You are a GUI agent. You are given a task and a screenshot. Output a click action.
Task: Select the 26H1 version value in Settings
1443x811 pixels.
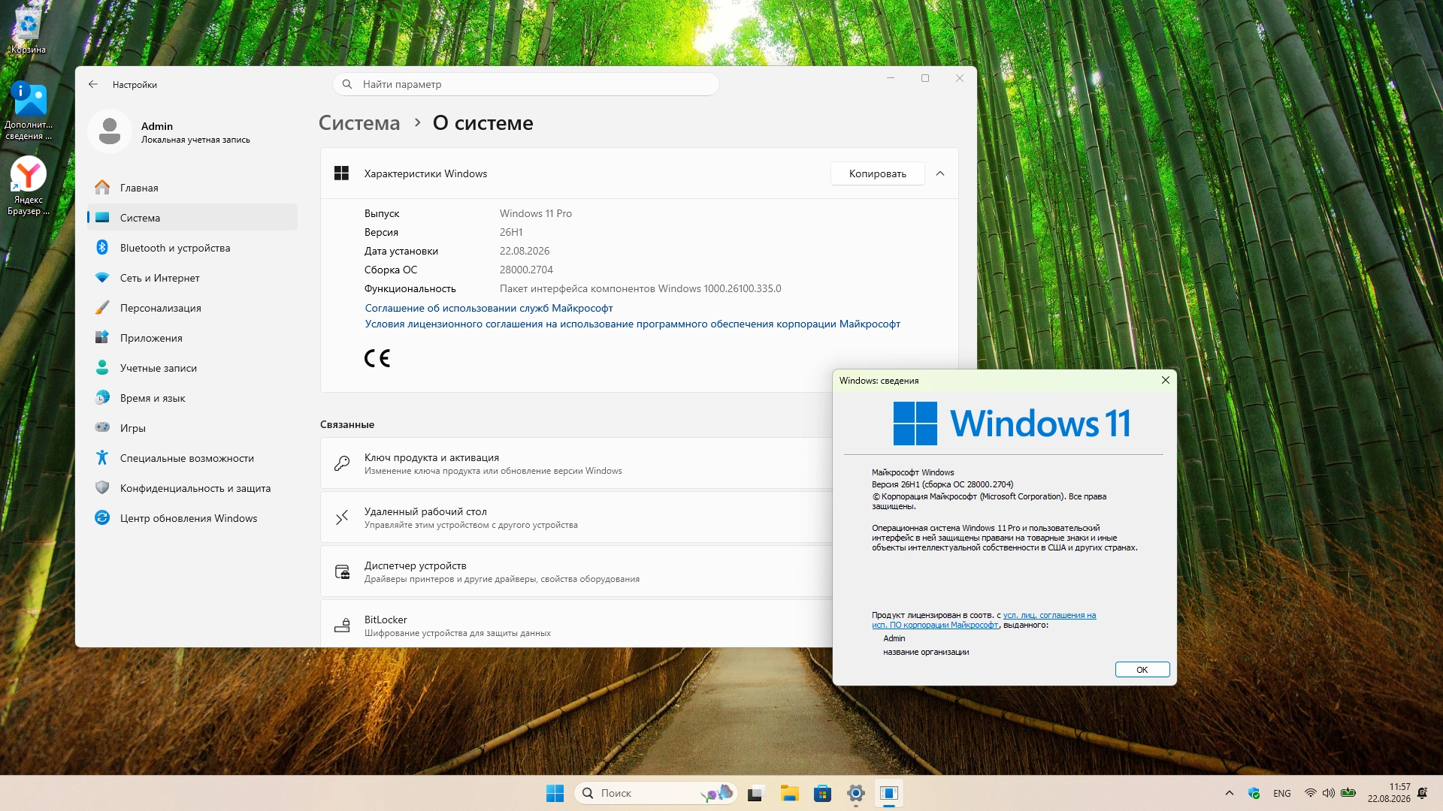pyautogui.click(x=511, y=232)
